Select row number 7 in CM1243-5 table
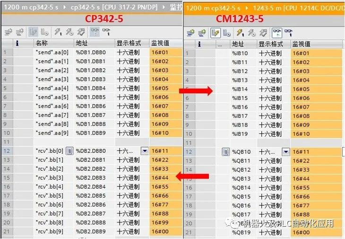345x239 pixels. pyautogui.click(x=189, y=107)
